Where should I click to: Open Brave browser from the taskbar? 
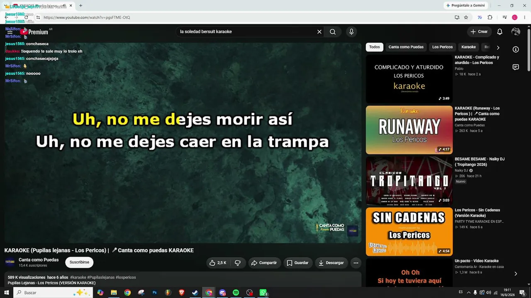[181, 293]
